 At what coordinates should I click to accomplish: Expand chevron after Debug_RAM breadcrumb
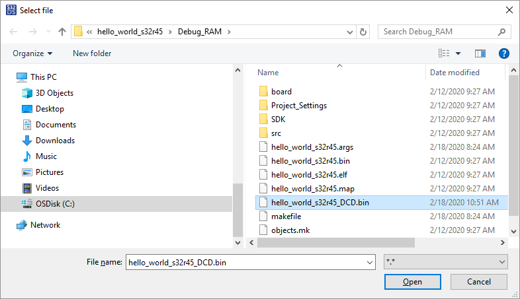tap(229, 32)
